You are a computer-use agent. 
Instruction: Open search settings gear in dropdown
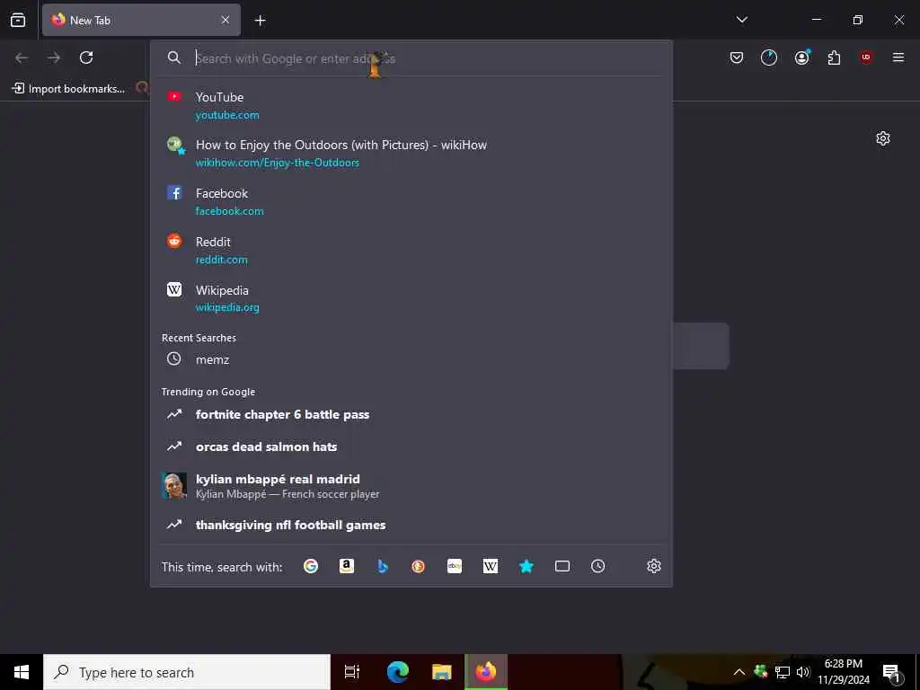tap(654, 566)
